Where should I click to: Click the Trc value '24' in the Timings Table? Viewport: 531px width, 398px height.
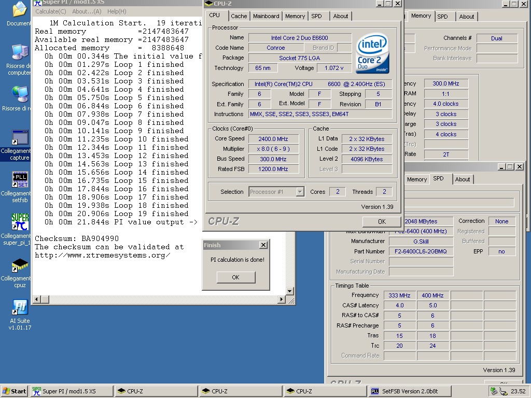pos(433,346)
